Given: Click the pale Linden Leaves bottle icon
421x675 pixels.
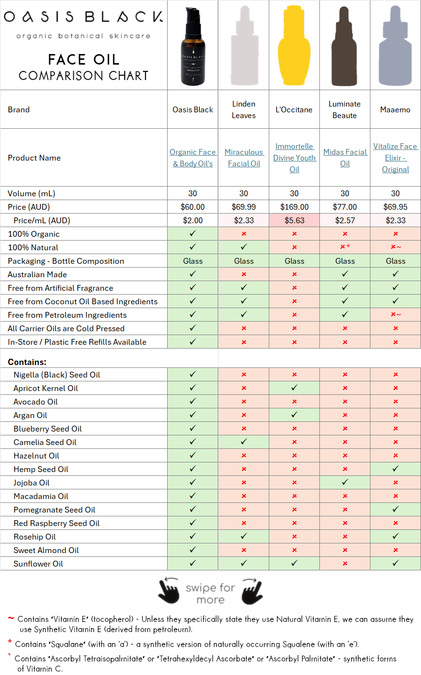Looking at the screenshot, I should 244,47.
